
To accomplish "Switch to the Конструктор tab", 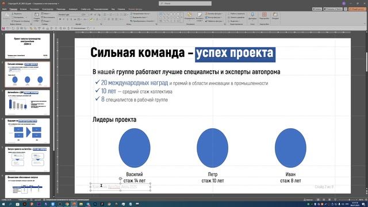I will point(48,9).
